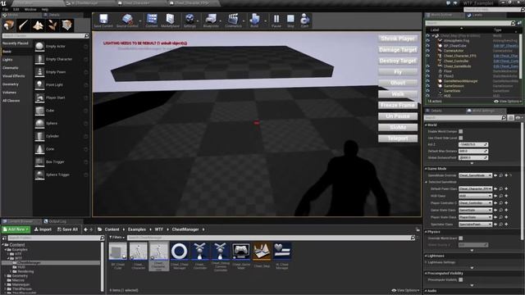Select Point Light in the Modes list

click(62, 85)
